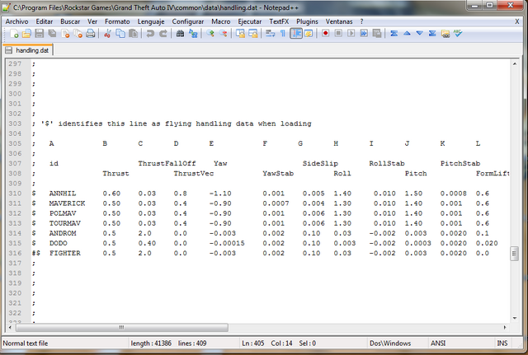Click the Zoom In magnifier icon

[x=210, y=33]
